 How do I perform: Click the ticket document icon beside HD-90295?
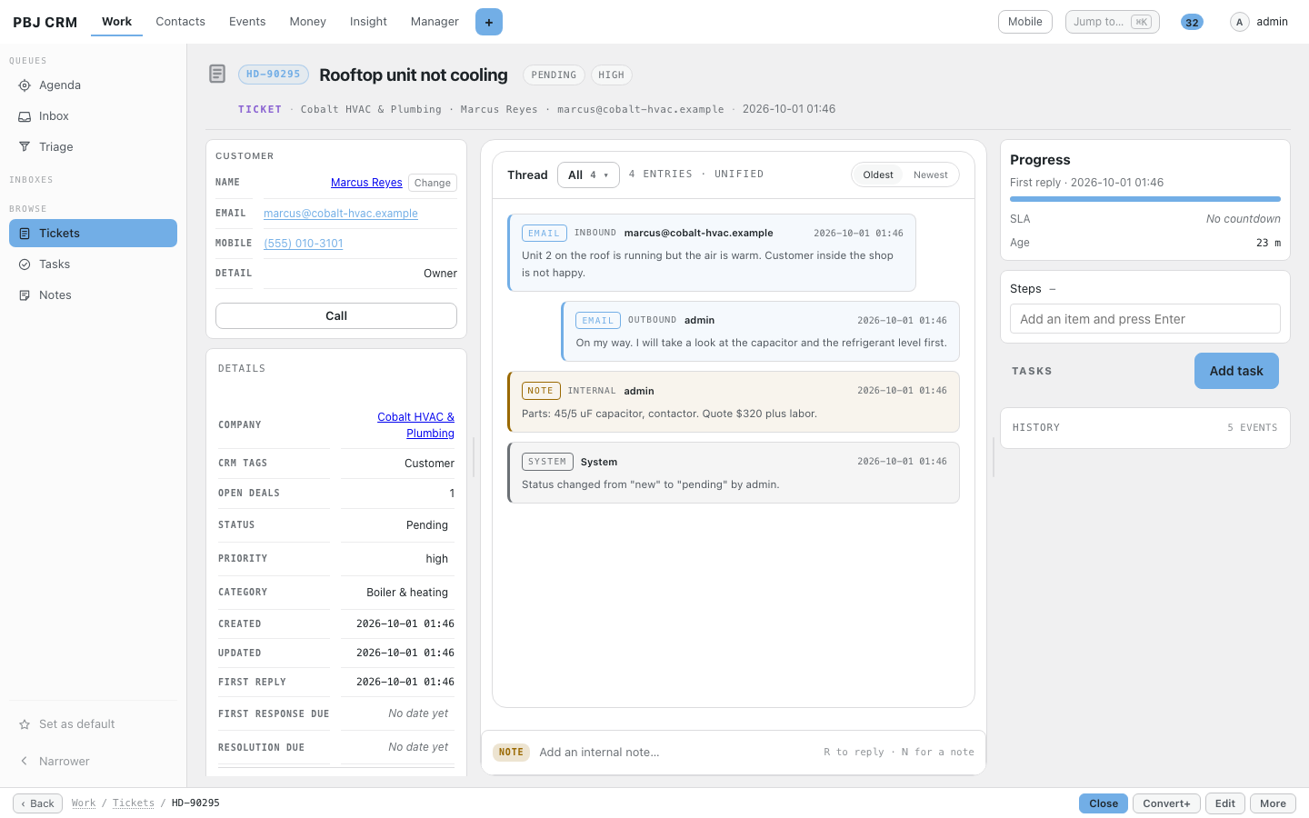point(217,74)
